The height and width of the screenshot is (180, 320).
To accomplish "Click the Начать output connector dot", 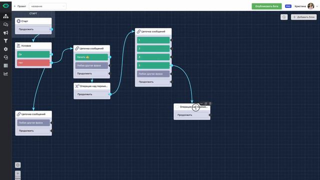I will [x=110, y=57].
